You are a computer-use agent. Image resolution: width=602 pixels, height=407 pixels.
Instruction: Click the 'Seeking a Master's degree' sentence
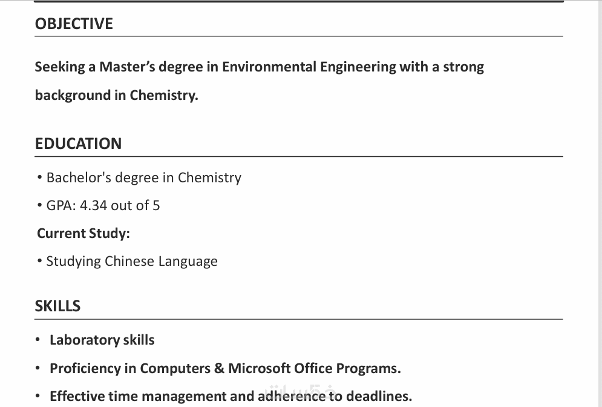point(259,67)
